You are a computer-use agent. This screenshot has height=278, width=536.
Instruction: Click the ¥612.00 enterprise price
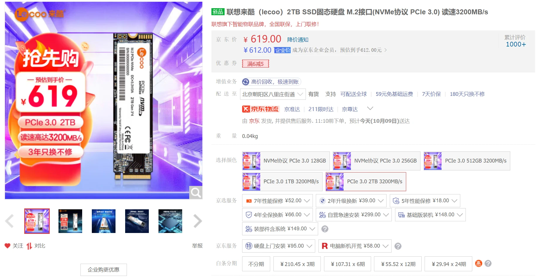[257, 50]
